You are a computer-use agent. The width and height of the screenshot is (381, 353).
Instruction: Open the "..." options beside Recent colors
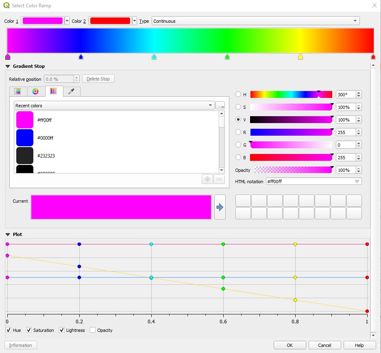(x=221, y=105)
